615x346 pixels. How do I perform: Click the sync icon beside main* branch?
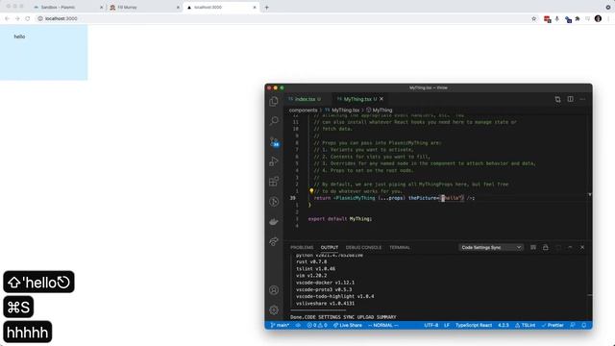[298, 325]
